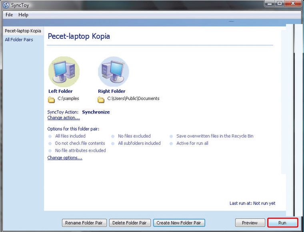Click the No file attributes excluded option
Image resolution: width=304 pixels, height=232 pixels.
click(80, 150)
